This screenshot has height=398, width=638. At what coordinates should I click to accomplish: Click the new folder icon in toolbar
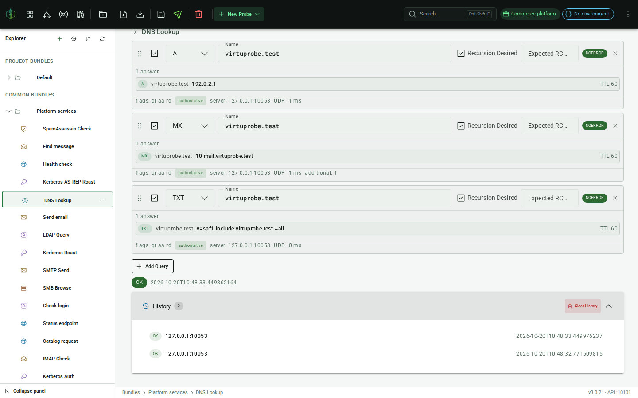[x=103, y=14]
